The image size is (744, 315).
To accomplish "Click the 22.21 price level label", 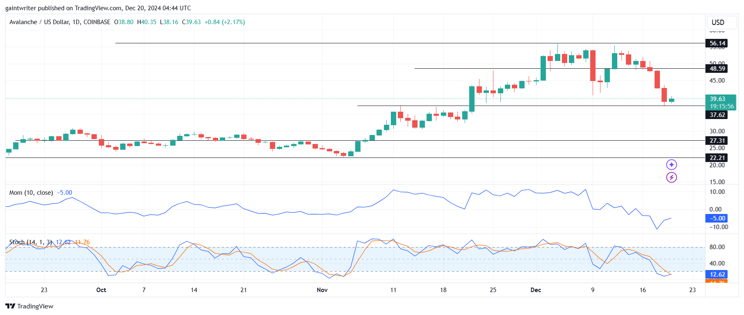I will coord(717,158).
